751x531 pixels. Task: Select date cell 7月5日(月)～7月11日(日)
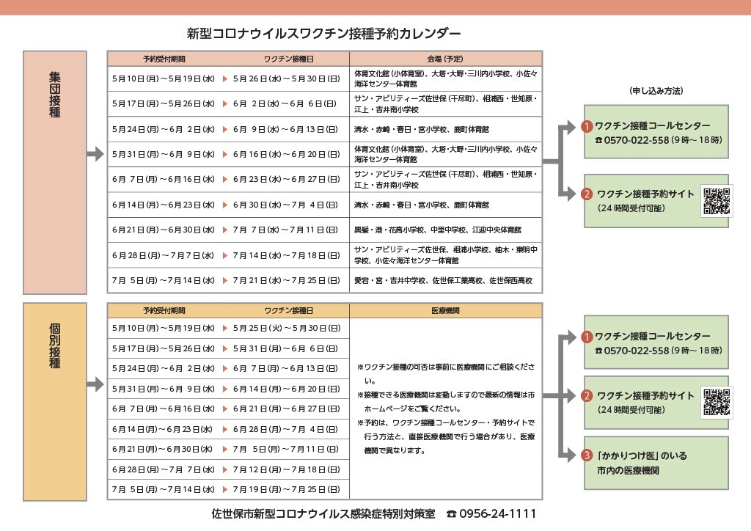tap(286, 449)
